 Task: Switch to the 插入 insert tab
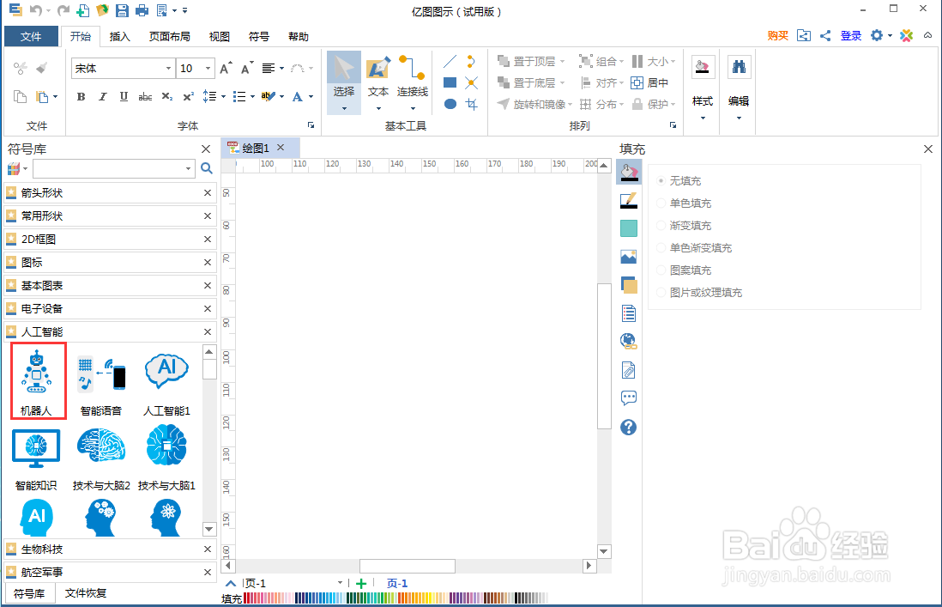pos(119,37)
